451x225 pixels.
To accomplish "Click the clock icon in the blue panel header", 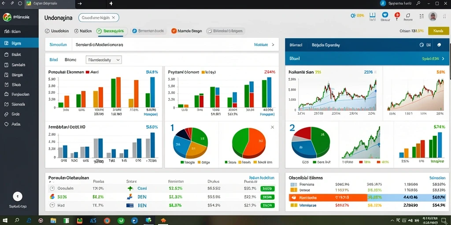I will [421, 45].
